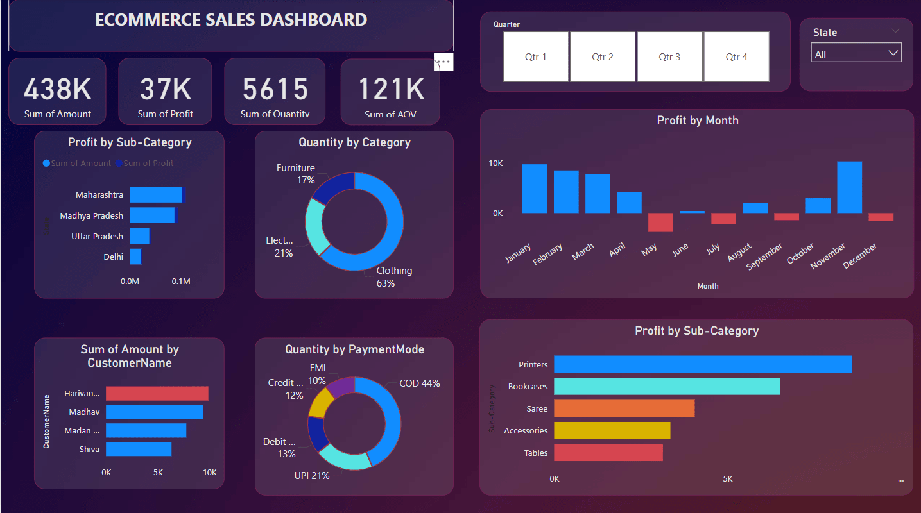Click the Sum of Profit legend dot
Viewport: 921px width, 513px height.
pos(119,164)
